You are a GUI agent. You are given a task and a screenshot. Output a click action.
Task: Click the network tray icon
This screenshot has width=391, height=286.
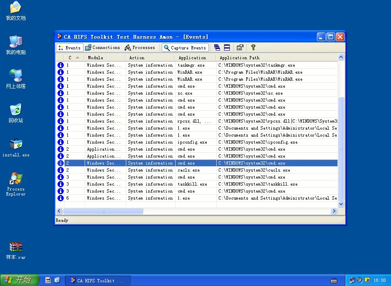pyautogui.click(x=352, y=280)
